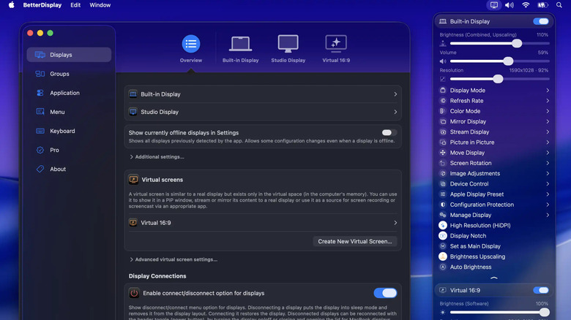Open the Screen Rotation submenu
The width and height of the screenshot is (571, 320).
pos(494,163)
